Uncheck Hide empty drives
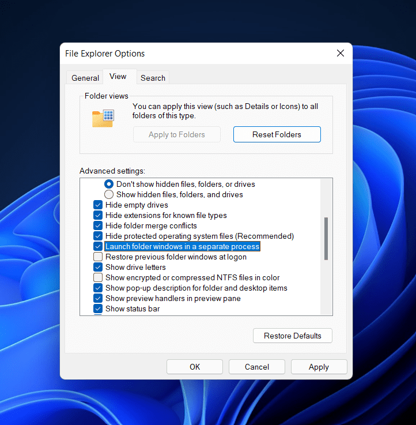Image resolution: width=416 pixels, height=425 pixels. pyautogui.click(x=98, y=205)
